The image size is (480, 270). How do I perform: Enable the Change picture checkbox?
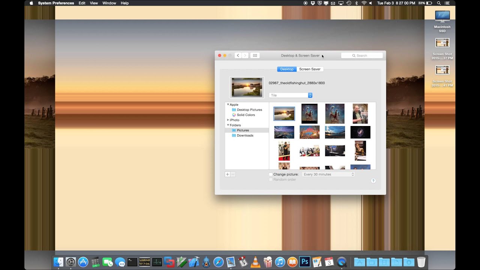pos(270,174)
